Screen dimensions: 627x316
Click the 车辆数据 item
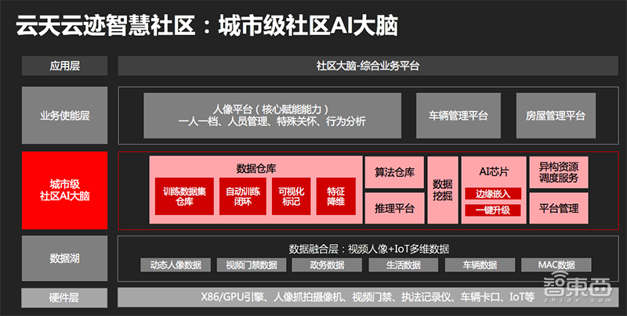pos(480,265)
